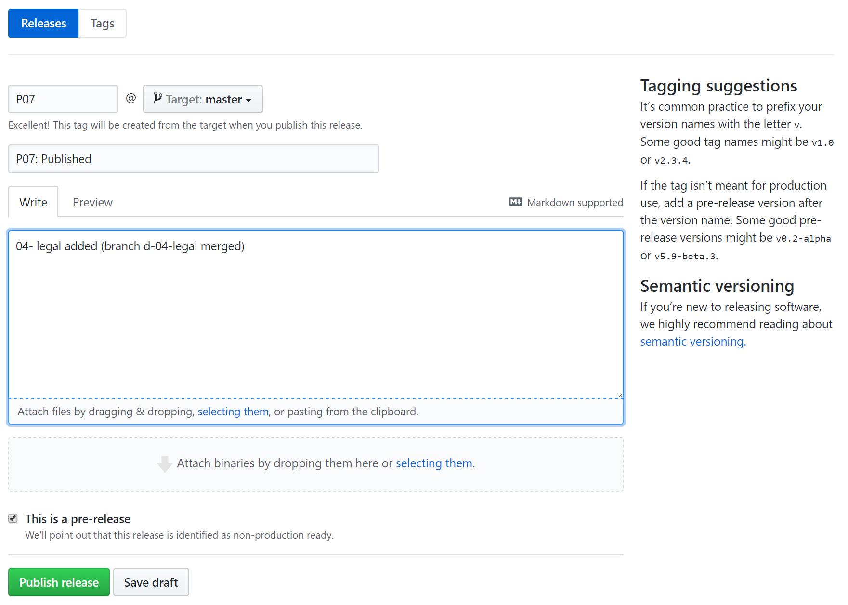The width and height of the screenshot is (848, 605).
Task: Click 'selecting them' in the binaries drop zone
Action: 433,463
